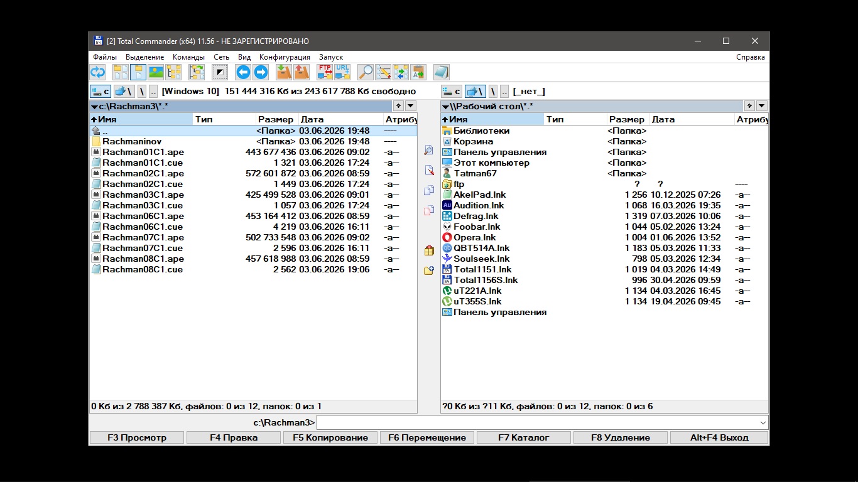Toggle invert selection toolbar button
The image size is (858, 482).
(x=220, y=72)
